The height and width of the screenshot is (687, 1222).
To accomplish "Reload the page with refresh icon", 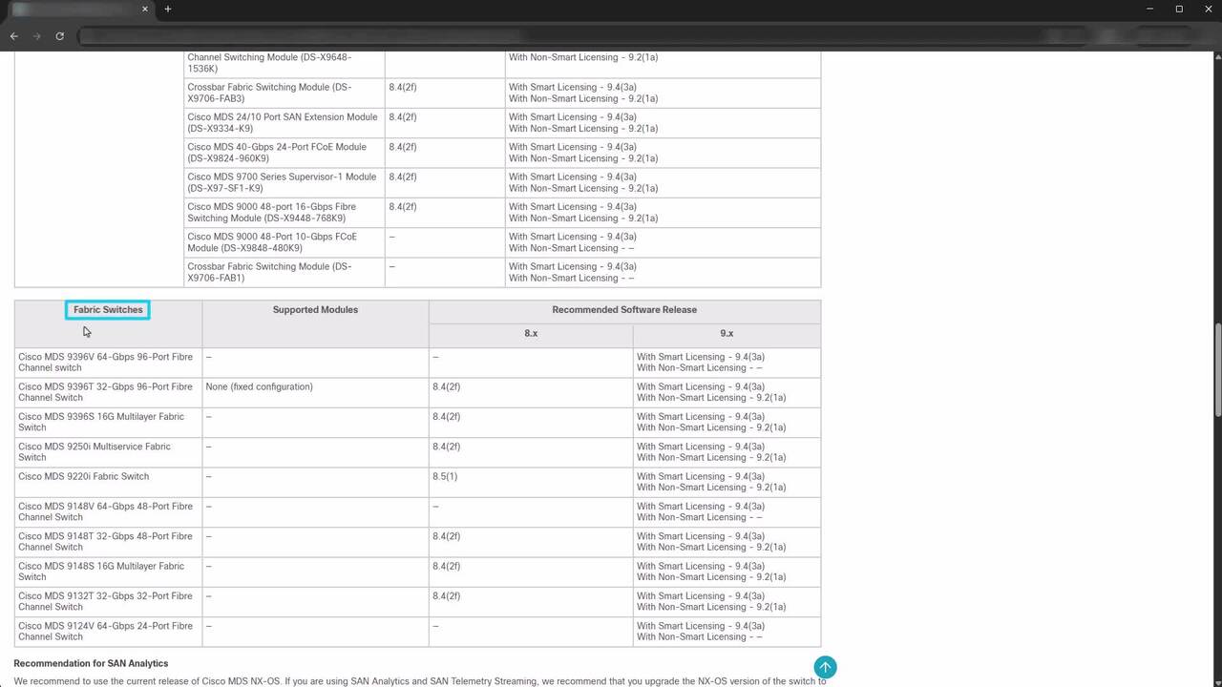I will coord(59,36).
